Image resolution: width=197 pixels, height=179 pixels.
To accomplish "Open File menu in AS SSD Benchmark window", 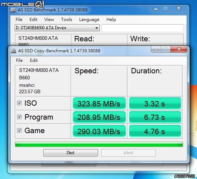I will coord(19,20).
